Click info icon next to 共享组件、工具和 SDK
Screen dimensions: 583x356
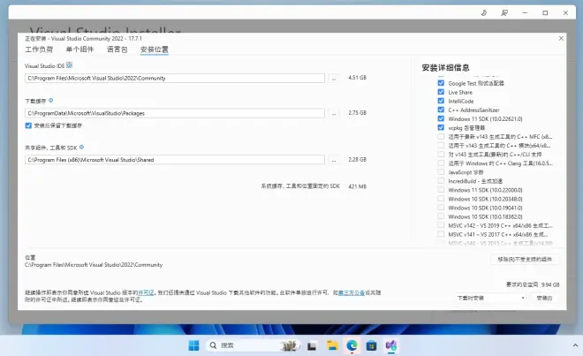pyautogui.click(x=81, y=148)
